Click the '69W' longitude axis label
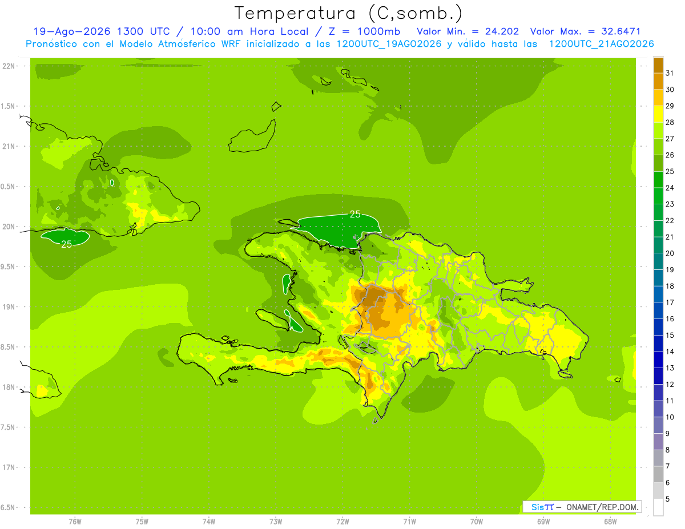 tap(543, 522)
